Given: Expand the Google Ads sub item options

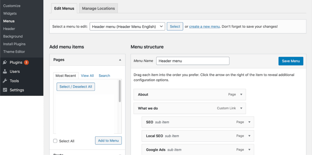Looking at the screenshot, I should tap(249, 150).
